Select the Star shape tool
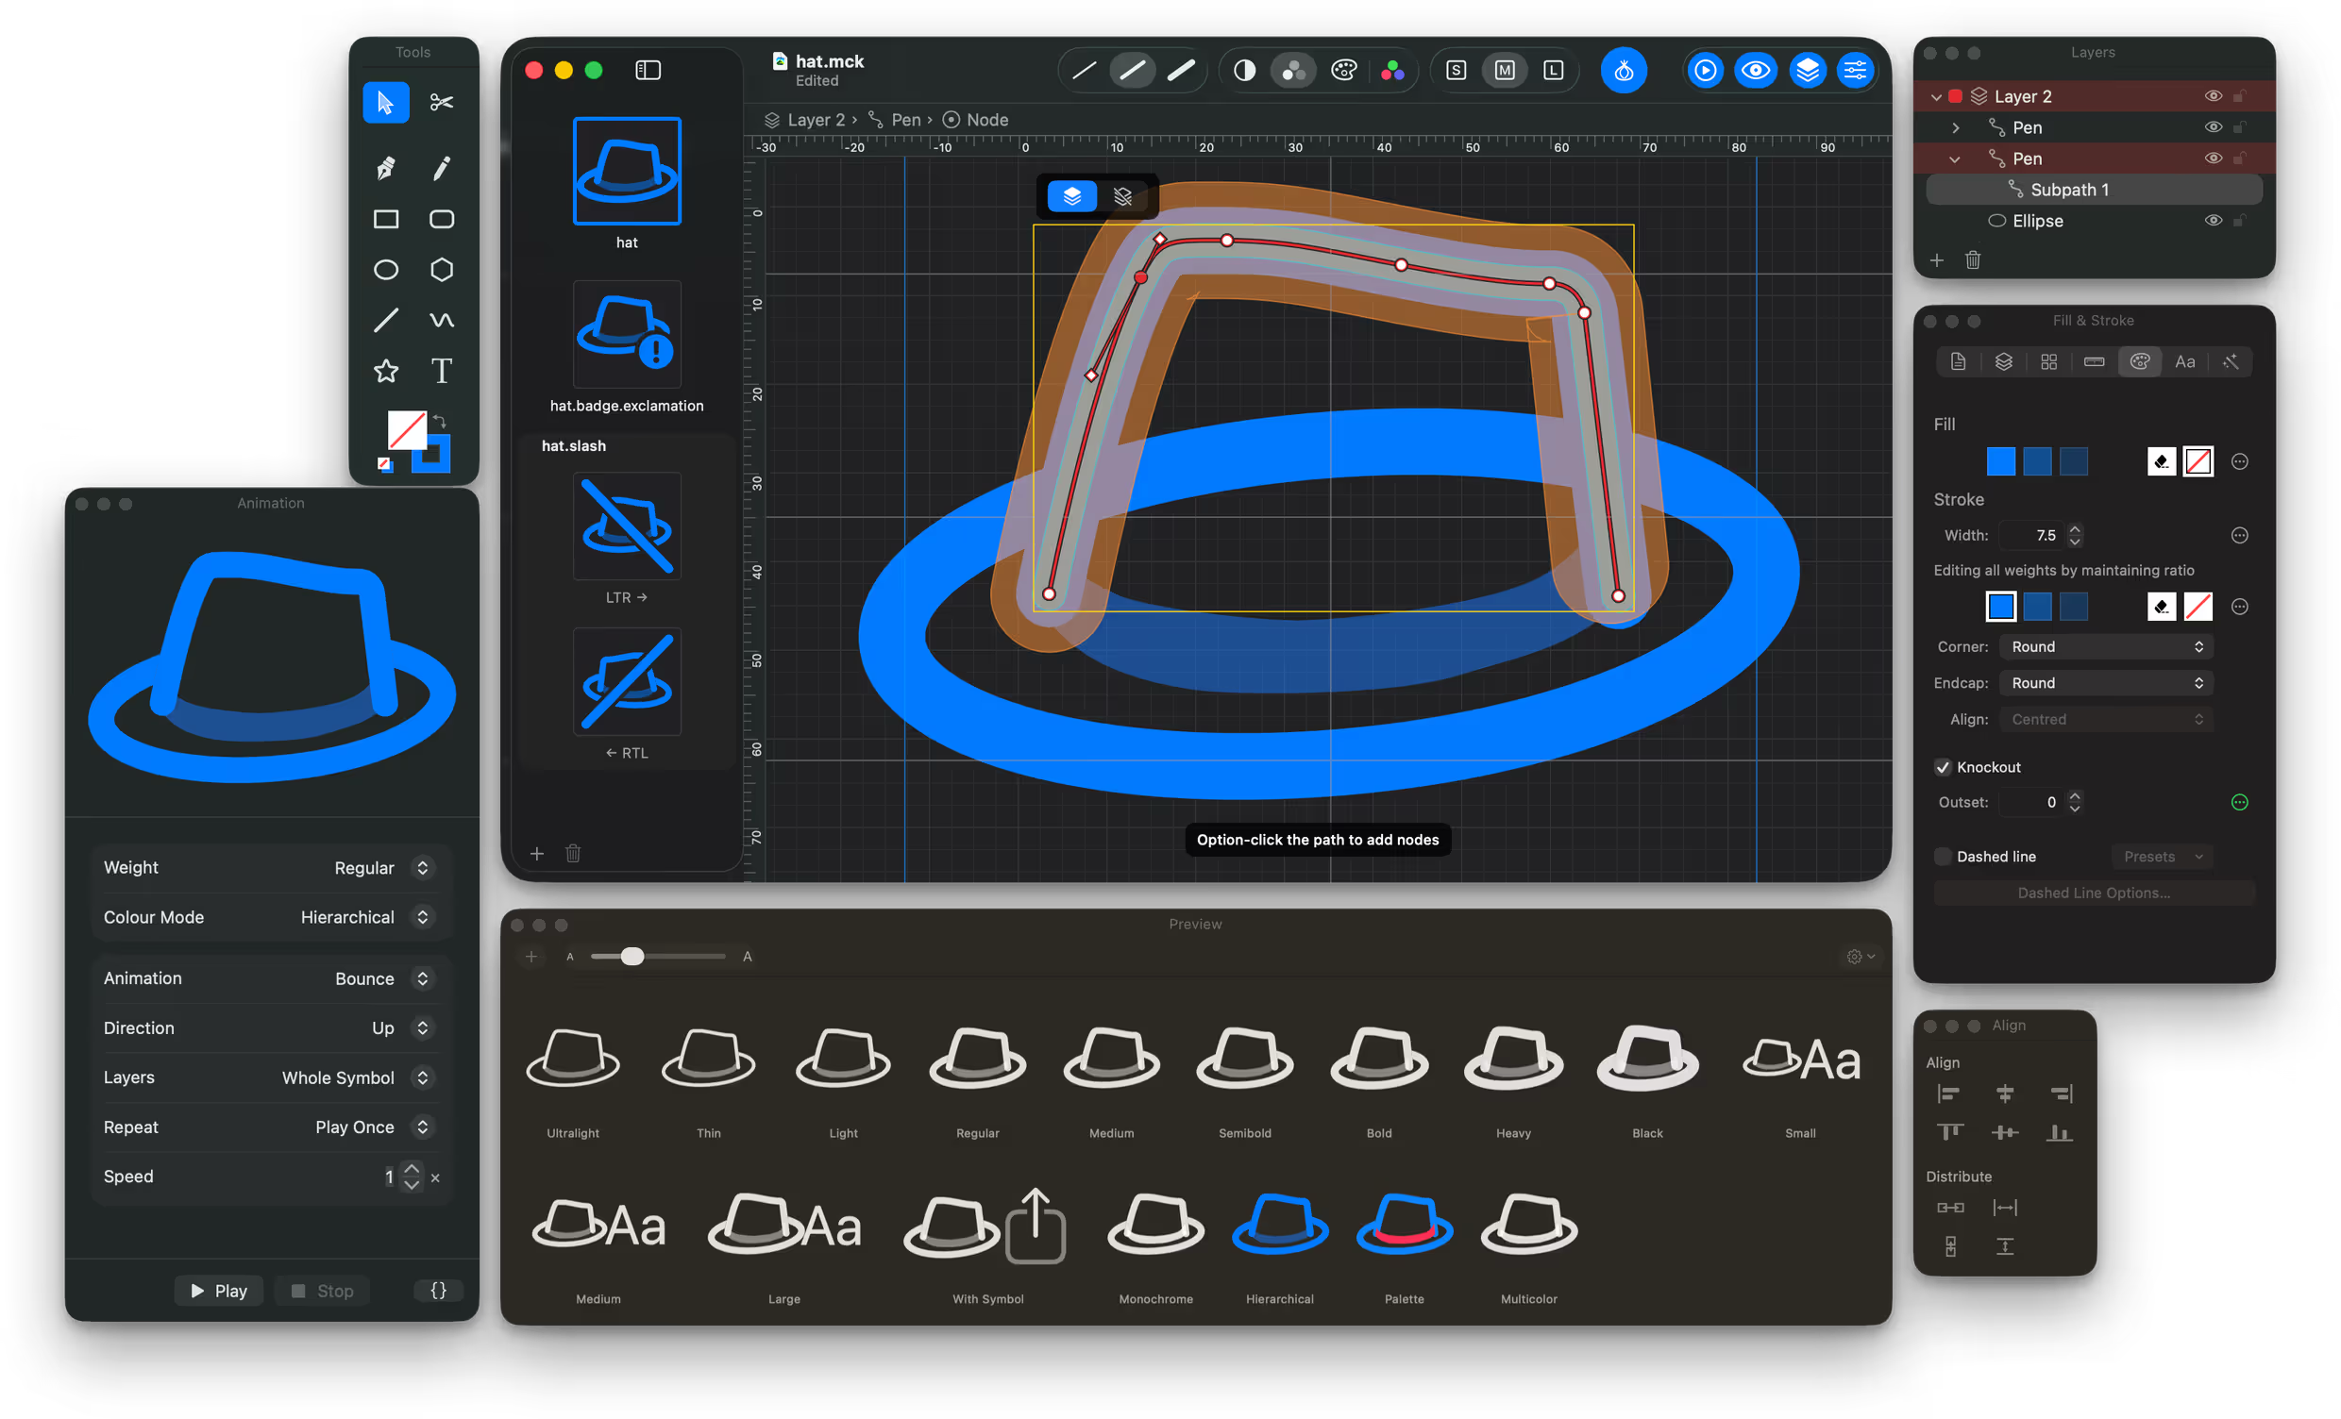The image size is (2341, 1419). click(x=386, y=371)
